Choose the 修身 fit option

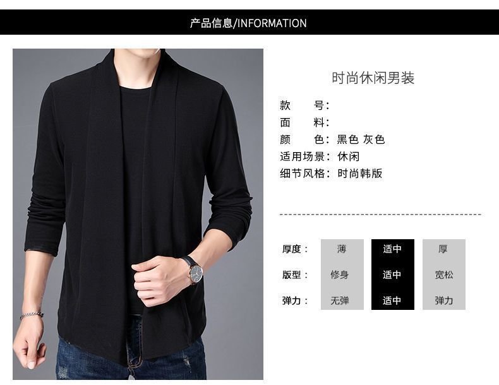pos(340,275)
